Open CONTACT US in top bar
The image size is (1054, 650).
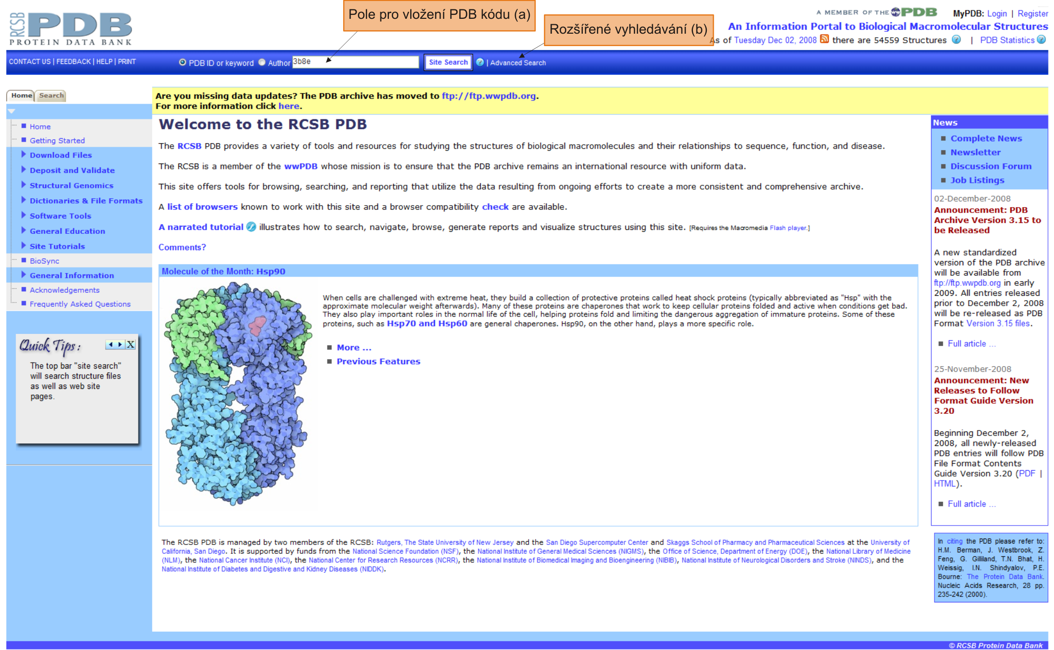(x=30, y=62)
